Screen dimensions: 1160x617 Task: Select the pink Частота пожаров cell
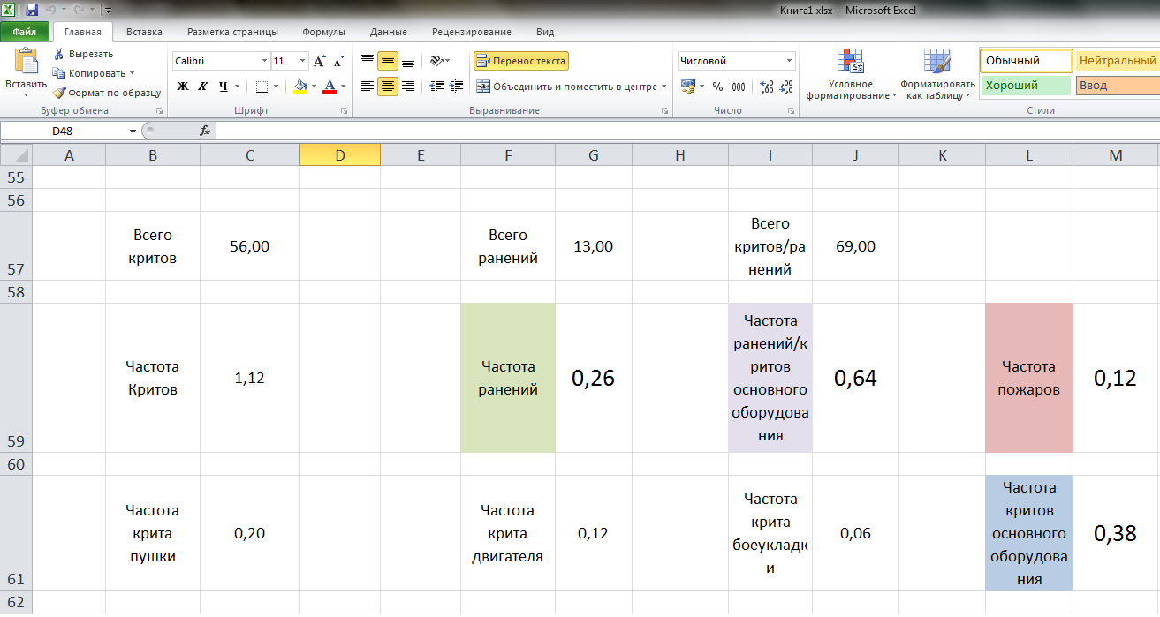click(1029, 378)
